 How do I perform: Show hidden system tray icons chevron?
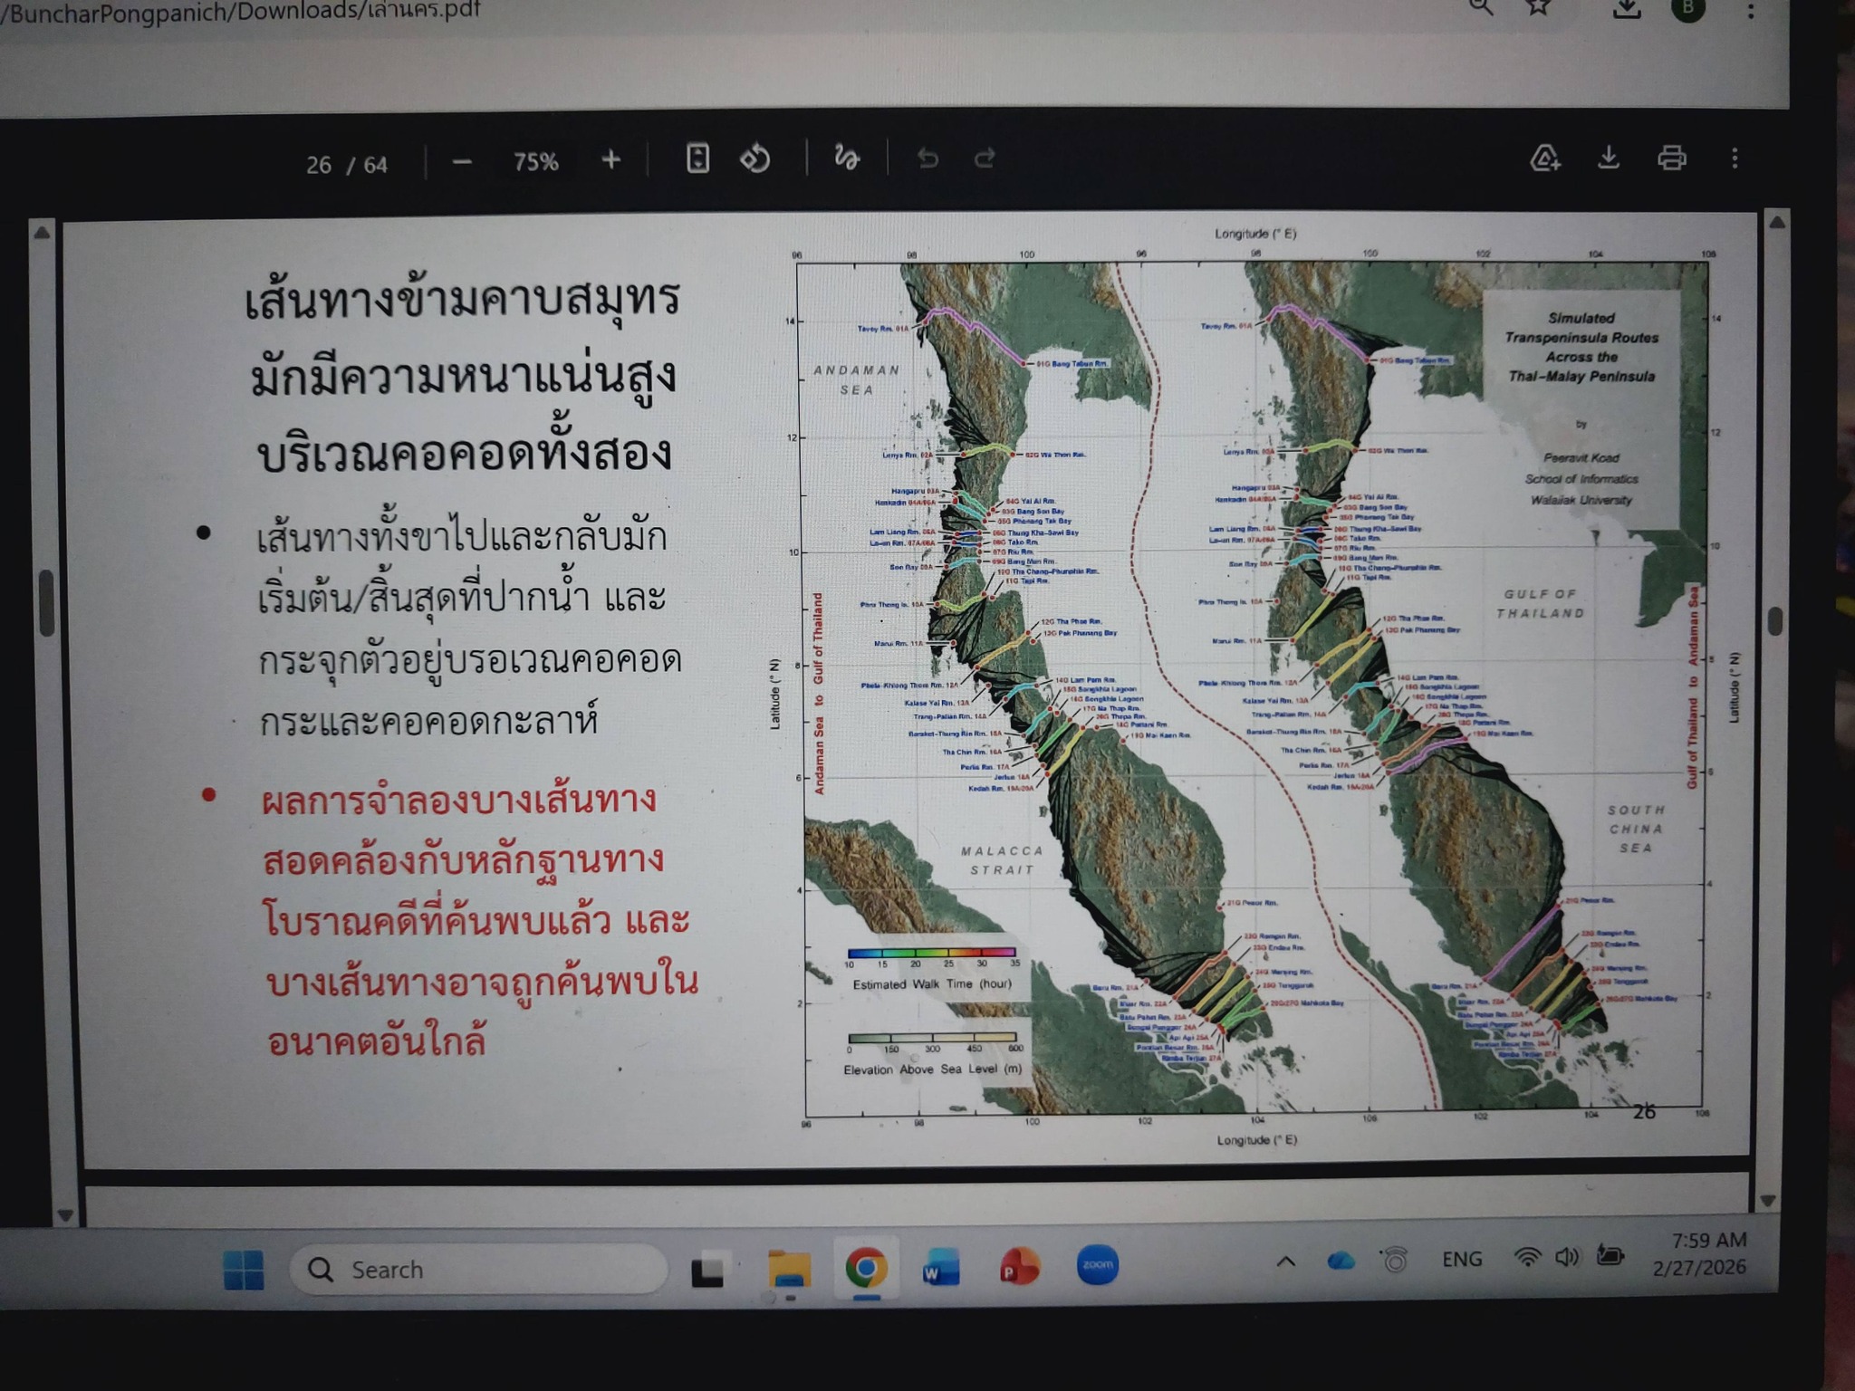[x=1285, y=1261]
